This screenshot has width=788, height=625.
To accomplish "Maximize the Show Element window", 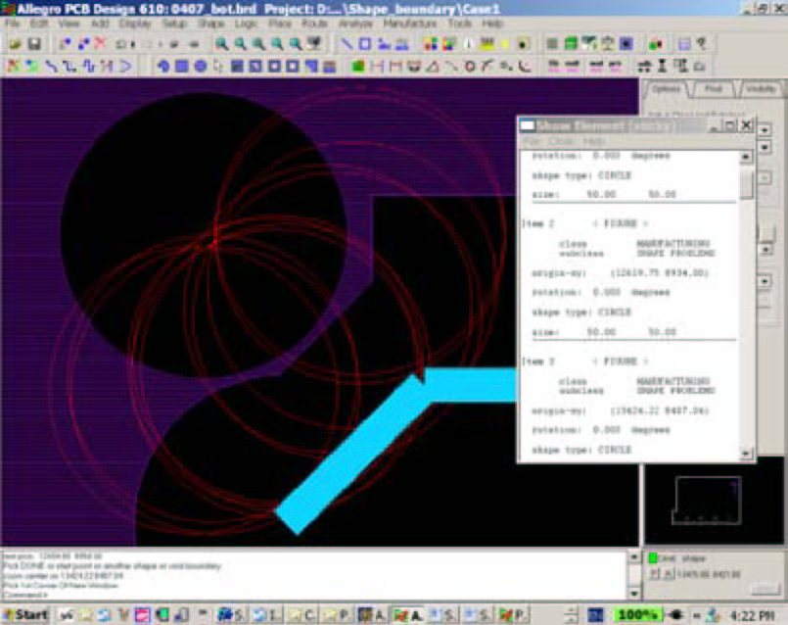I will click(729, 125).
